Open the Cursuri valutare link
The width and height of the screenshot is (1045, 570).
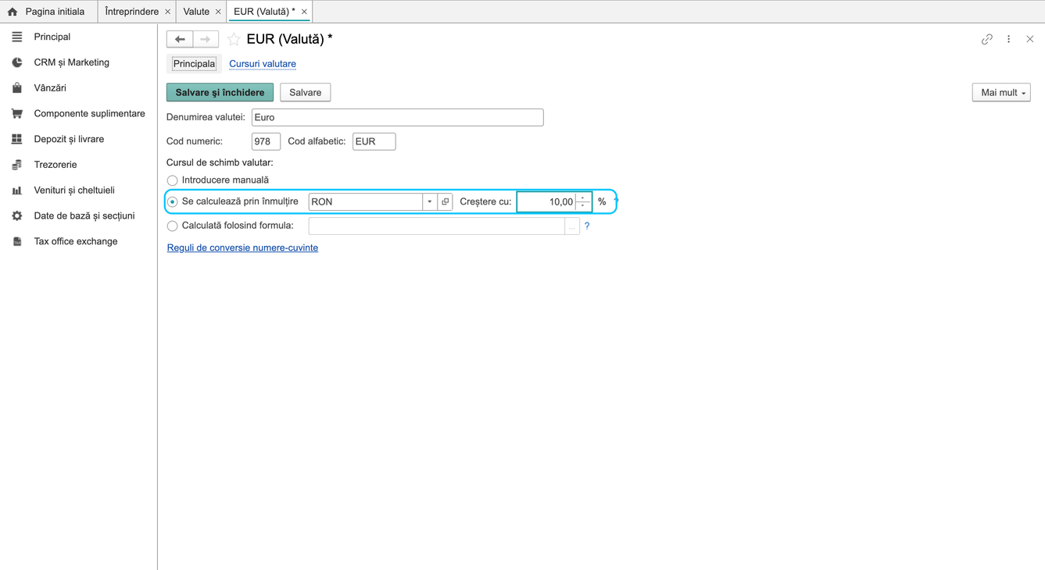coord(263,64)
